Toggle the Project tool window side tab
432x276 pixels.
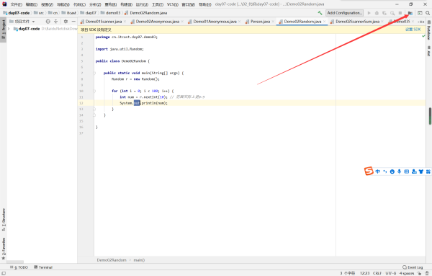coord(4,30)
